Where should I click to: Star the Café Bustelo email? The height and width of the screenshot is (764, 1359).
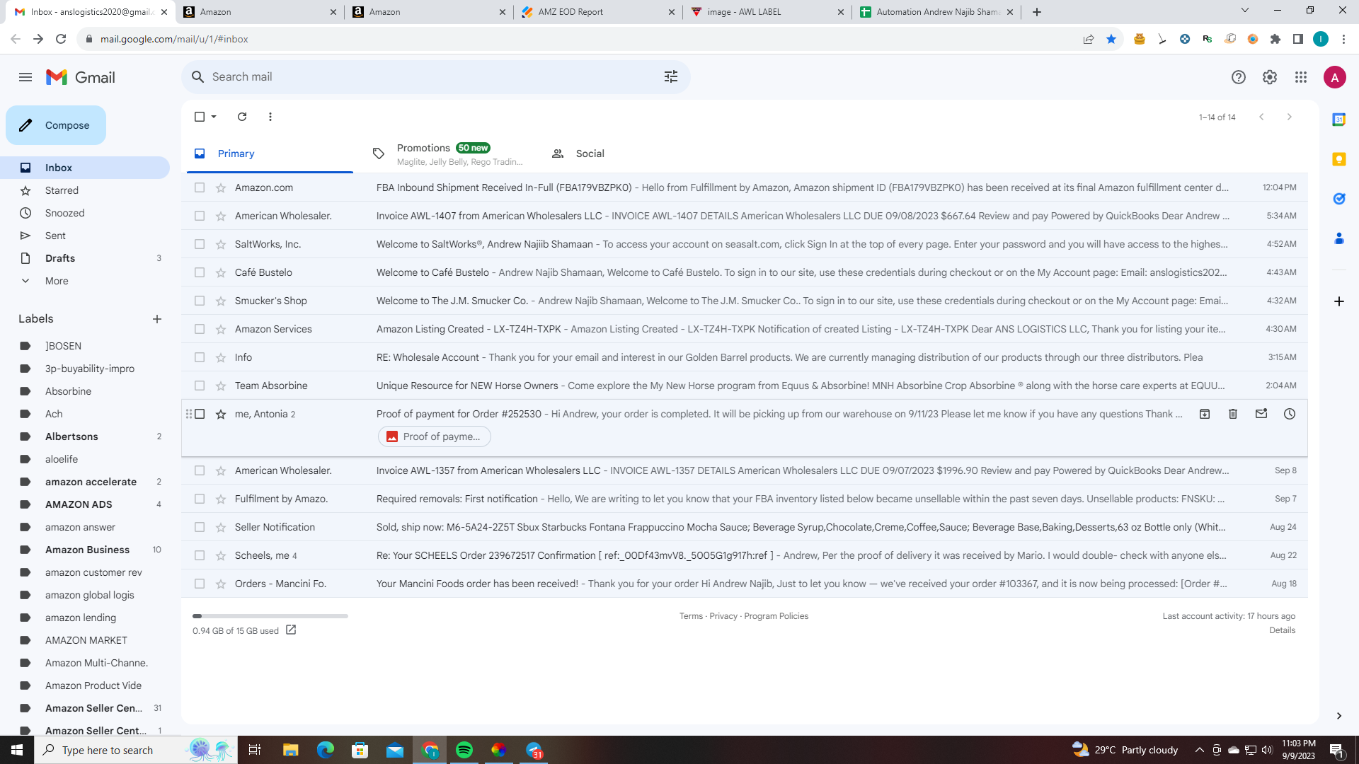(221, 272)
